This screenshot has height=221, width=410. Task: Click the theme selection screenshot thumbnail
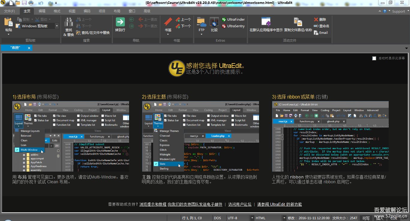pyautogui.click(x=200, y=136)
